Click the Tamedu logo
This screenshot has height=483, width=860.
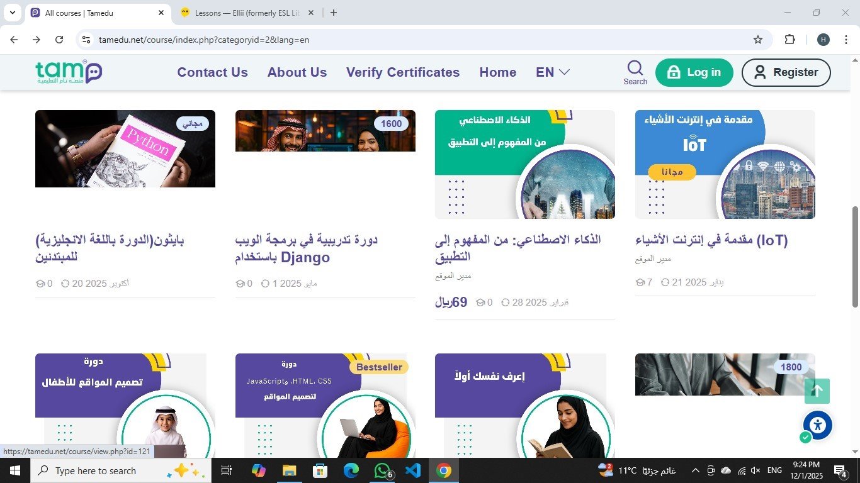pos(69,72)
